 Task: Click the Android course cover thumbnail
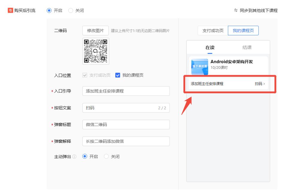point(199,66)
